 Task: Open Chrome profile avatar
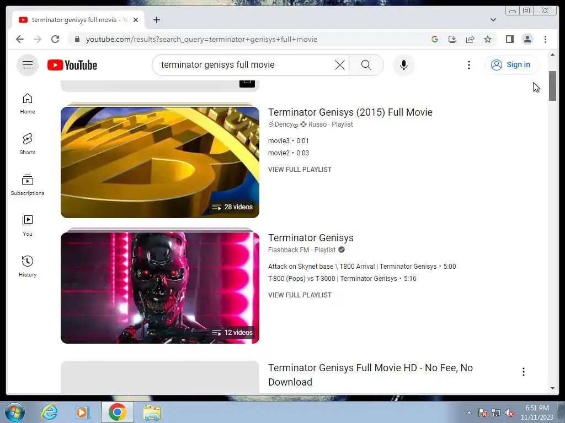tap(527, 39)
